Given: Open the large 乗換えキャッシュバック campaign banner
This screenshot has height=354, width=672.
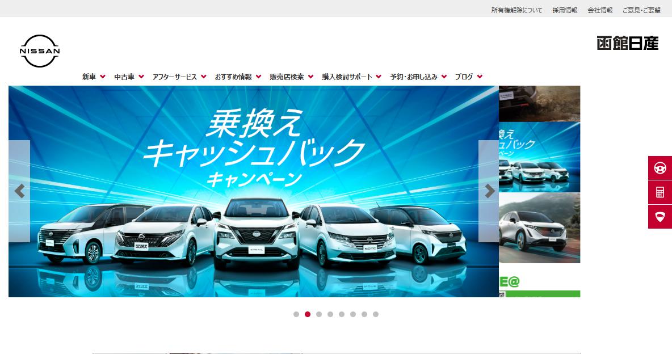Looking at the screenshot, I should (x=254, y=191).
